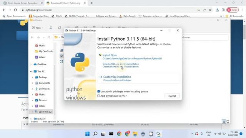Choose Customize installation option
The image size is (246, 138).
(x=117, y=77)
